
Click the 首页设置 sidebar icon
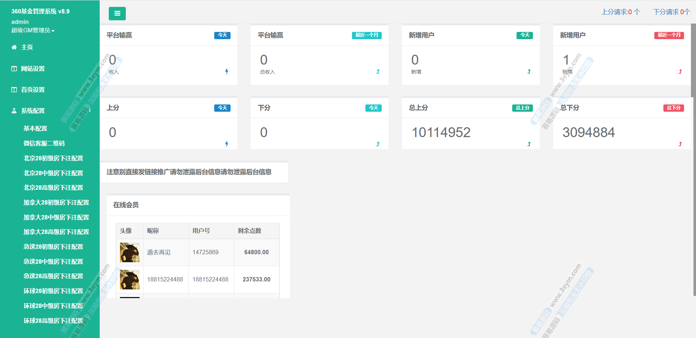[x=14, y=90]
